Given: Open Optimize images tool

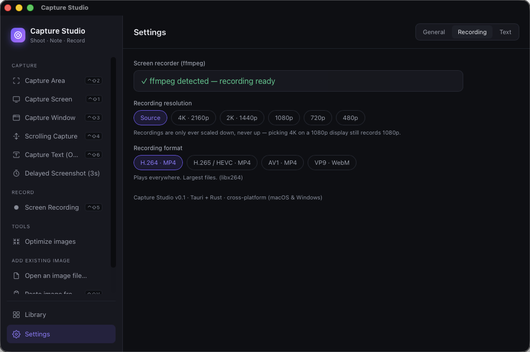Looking at the screenshot, I should click(58, 242).
